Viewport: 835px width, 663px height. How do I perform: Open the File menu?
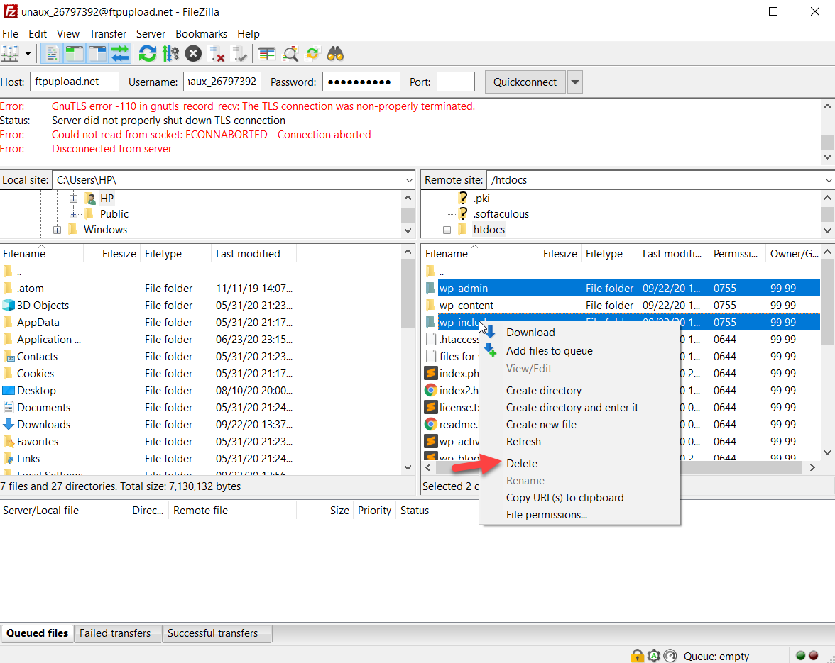10,33
